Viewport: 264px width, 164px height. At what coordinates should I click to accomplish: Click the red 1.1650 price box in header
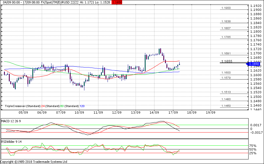click(x=117, y=2)
